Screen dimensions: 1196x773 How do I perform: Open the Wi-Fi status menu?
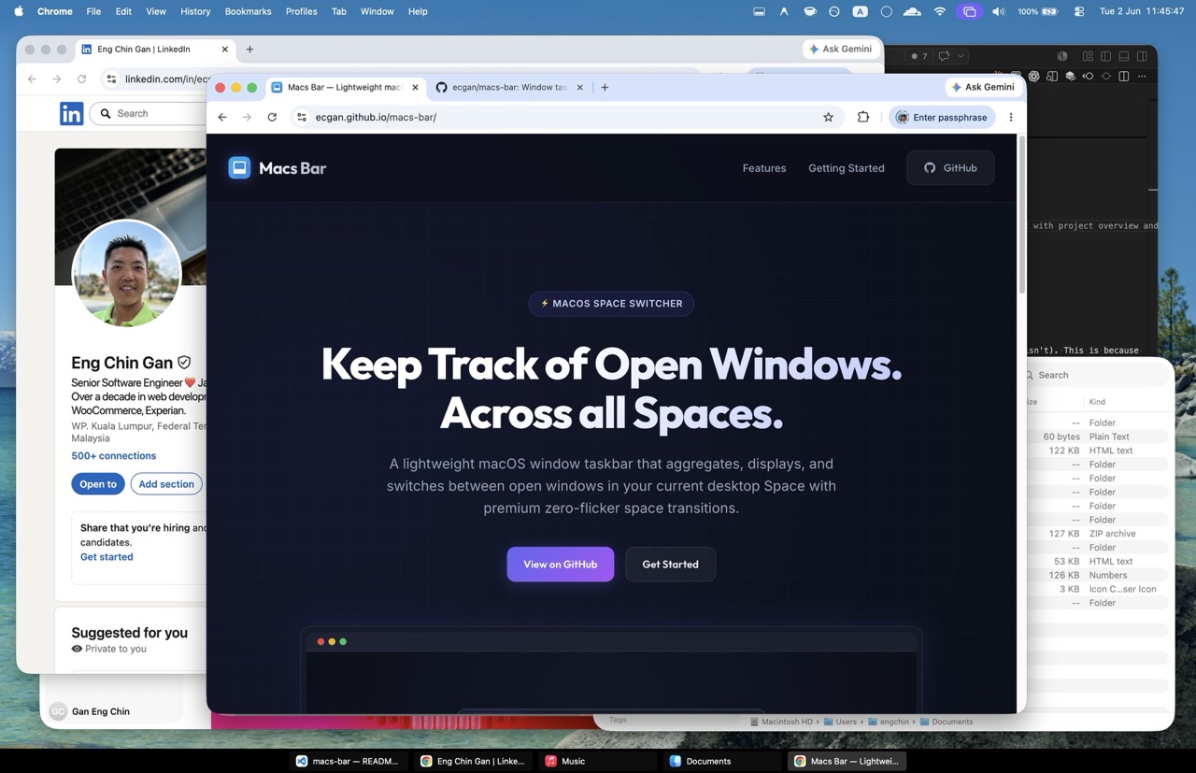coord(940,11)
